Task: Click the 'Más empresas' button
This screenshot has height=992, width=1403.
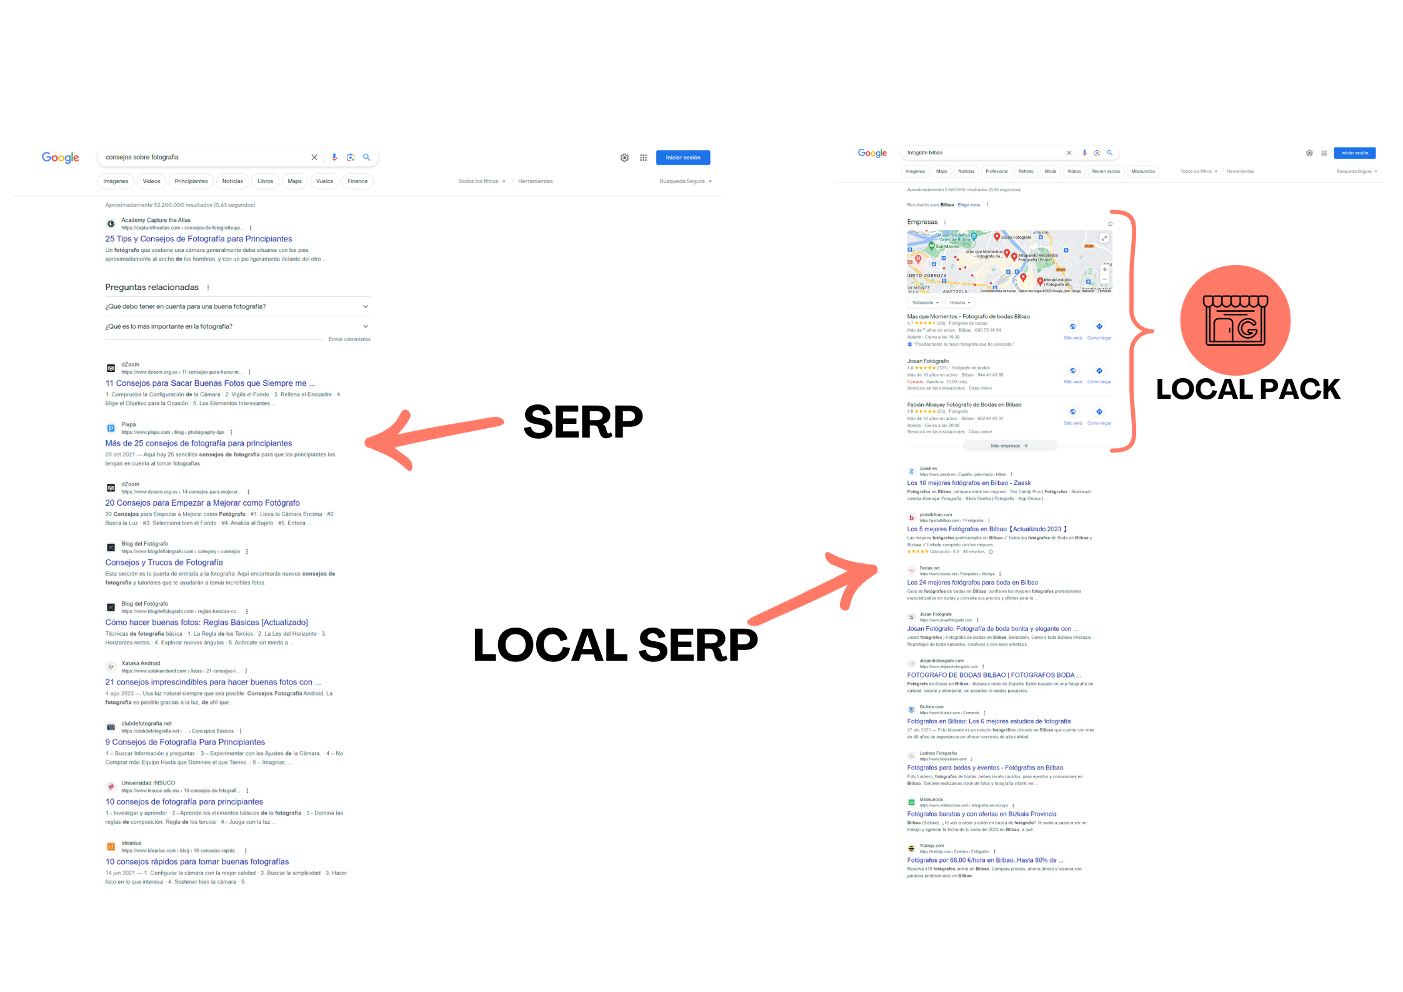Action: click(x=1010, y=446)
